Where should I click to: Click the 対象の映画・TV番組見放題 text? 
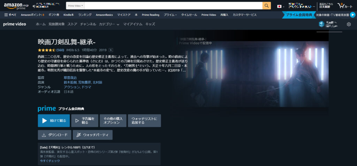(x=332, y=15)
